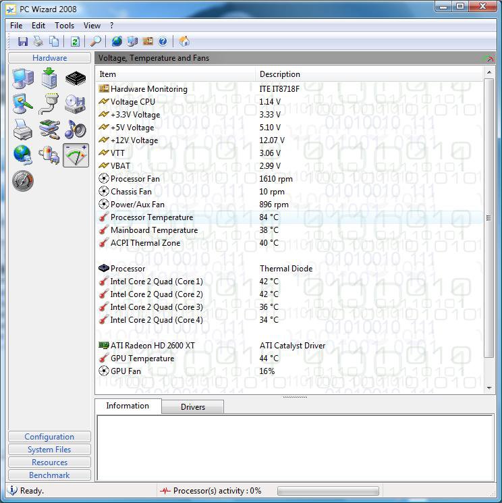This screenshot has height=503, width=502.
Task: Open the Multimedia speaker icon
Action: [76, 130]
